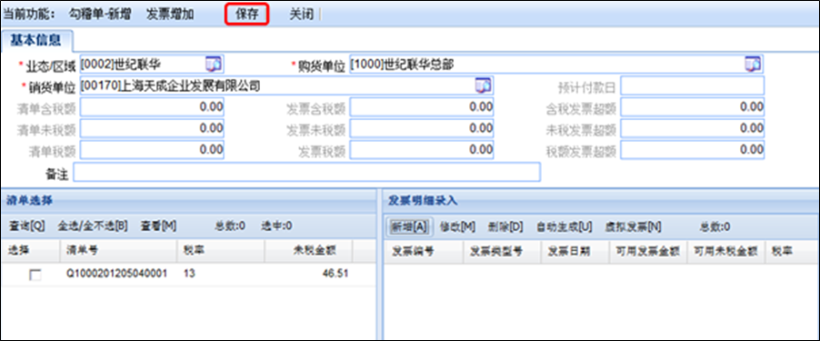Open lookup icon for 销货单位 field

[x=483, y=85]
